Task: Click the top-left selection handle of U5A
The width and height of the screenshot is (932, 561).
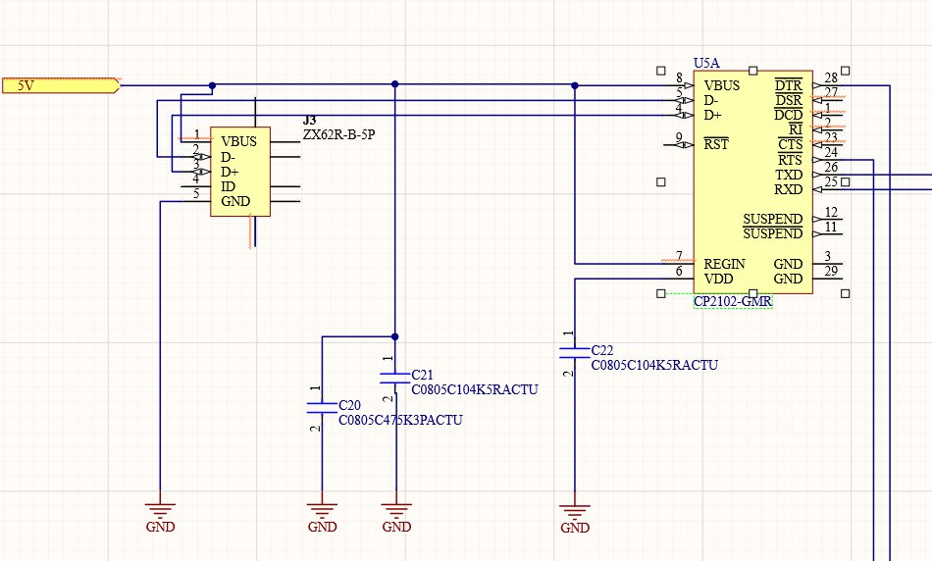Action: (661, 71)
